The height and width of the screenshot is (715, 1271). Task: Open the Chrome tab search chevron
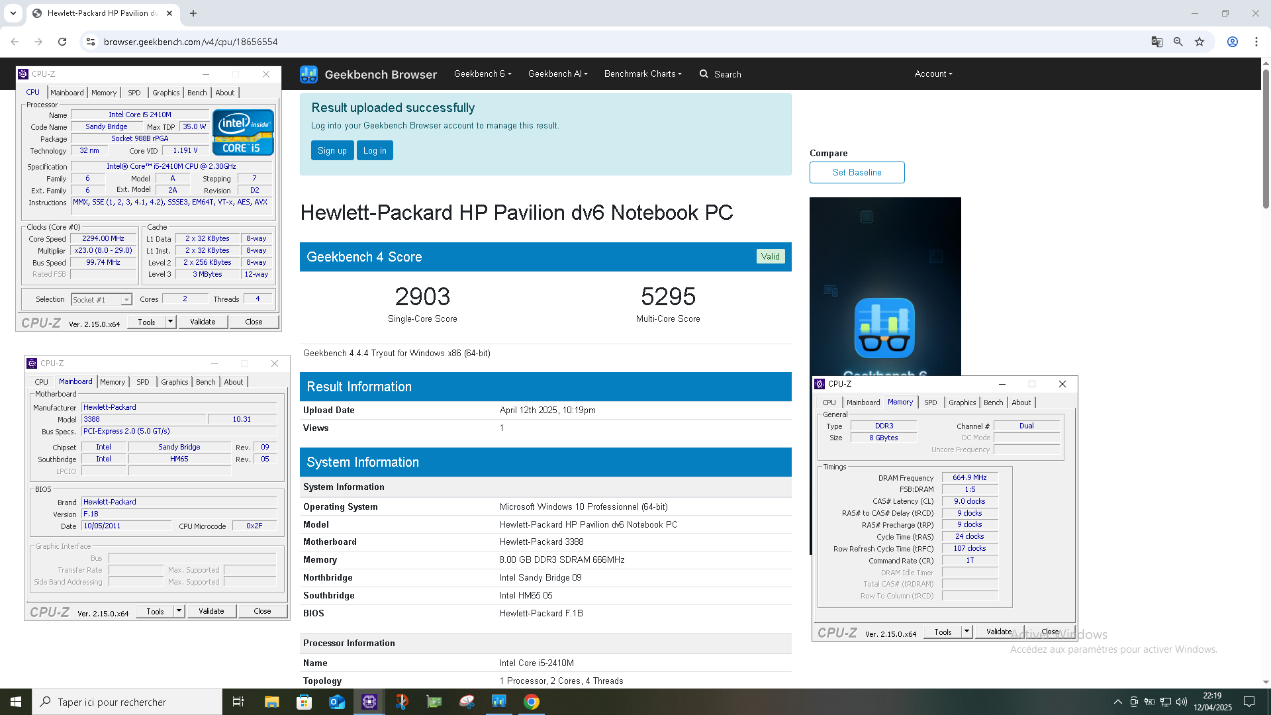point(13,13)
